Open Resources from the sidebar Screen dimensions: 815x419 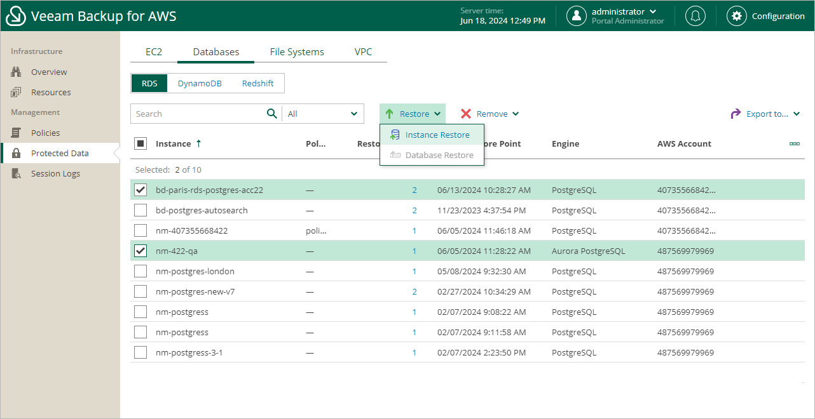click(51, 92)
